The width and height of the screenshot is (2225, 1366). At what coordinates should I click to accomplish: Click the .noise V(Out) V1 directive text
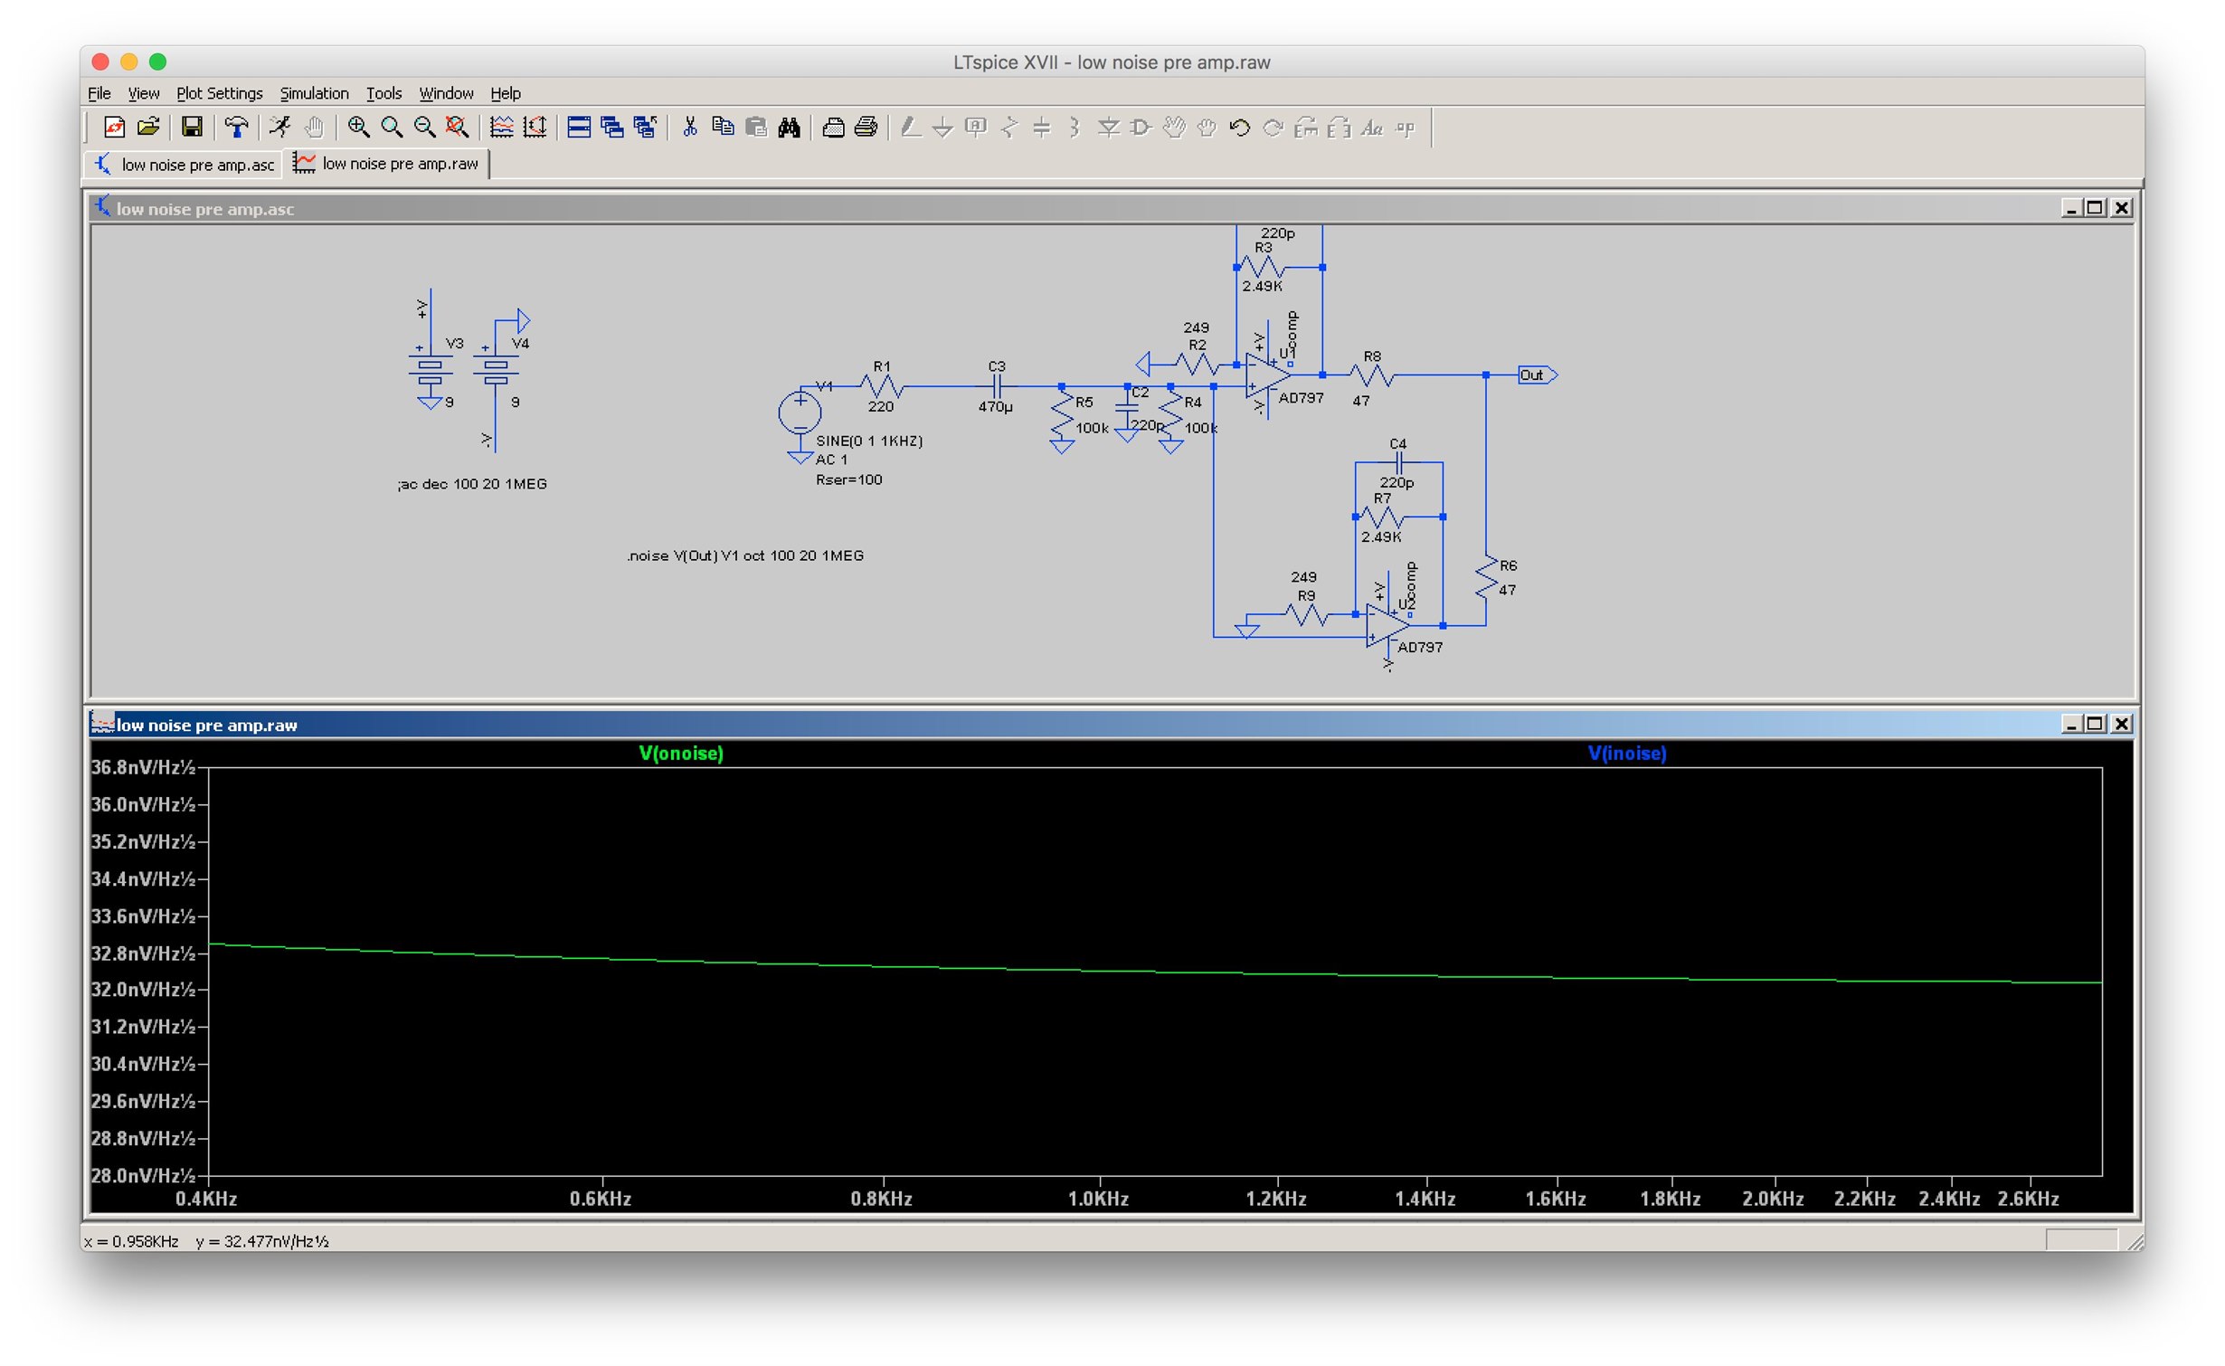745,555
